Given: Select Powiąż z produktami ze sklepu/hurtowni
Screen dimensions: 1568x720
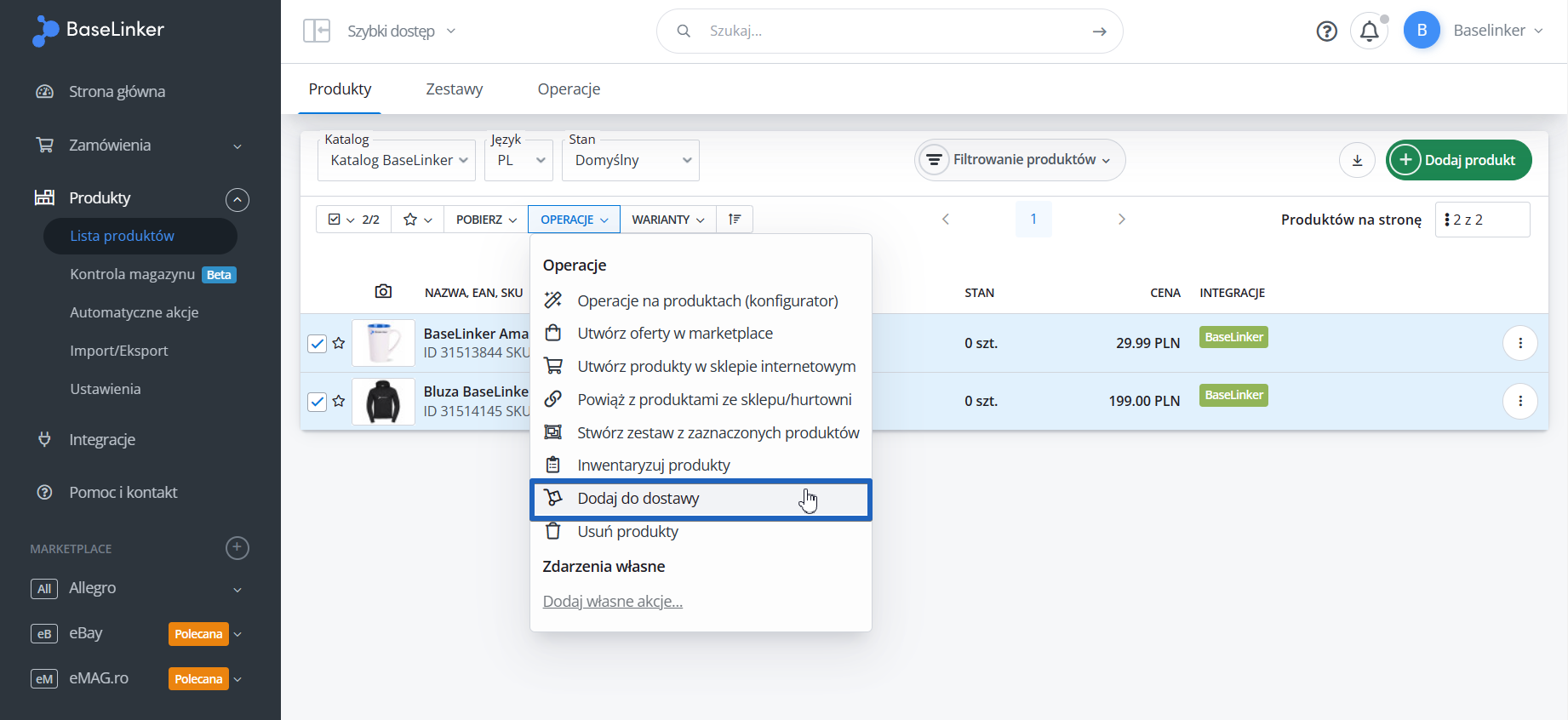Looking at the screenshot, I should click(701, 400).
